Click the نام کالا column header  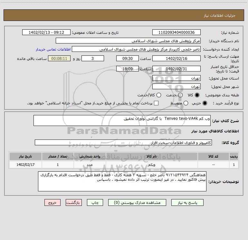[152, 157]
